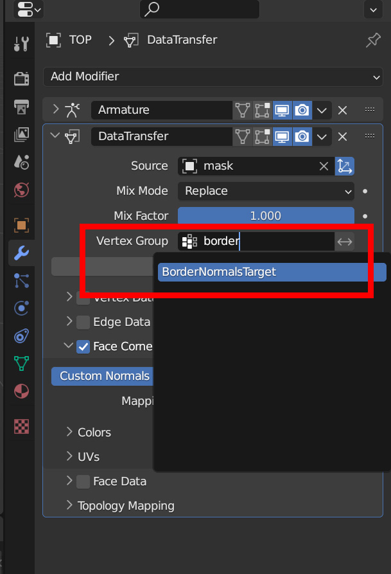Toggle DataTransfer render visibility camera icon
Image resolution: width=391 pixels, height=574 pixels.
(302, 136)
